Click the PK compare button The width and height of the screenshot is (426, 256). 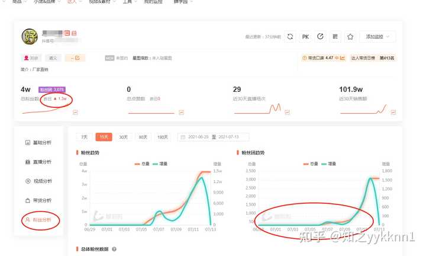click(x=305, y=37)
